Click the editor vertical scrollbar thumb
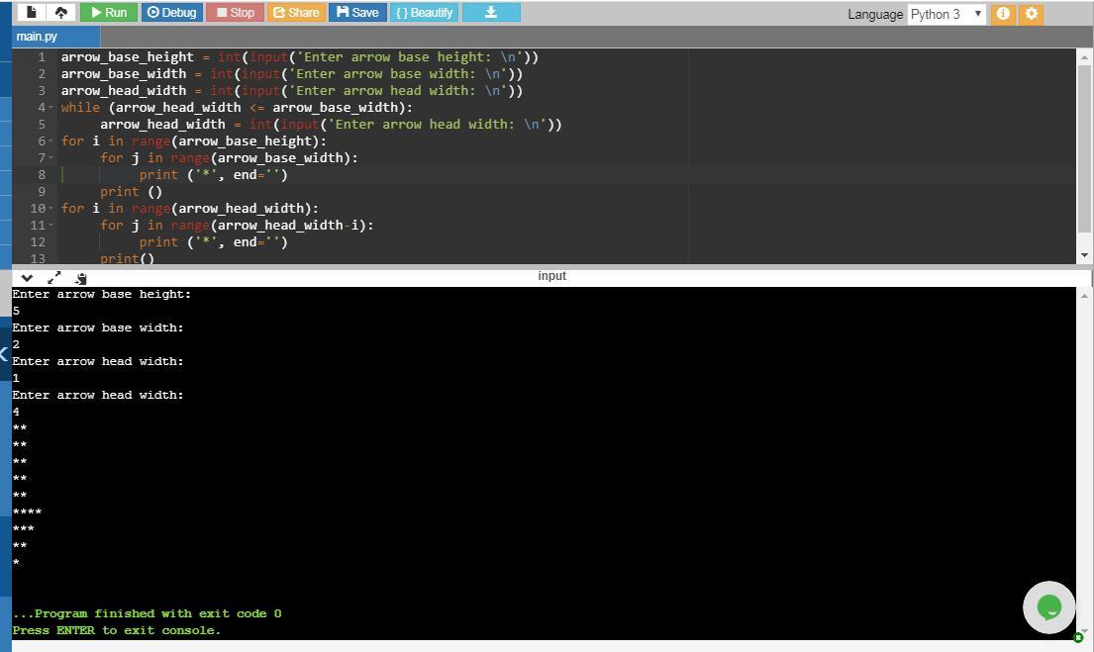 point(1084,147)
